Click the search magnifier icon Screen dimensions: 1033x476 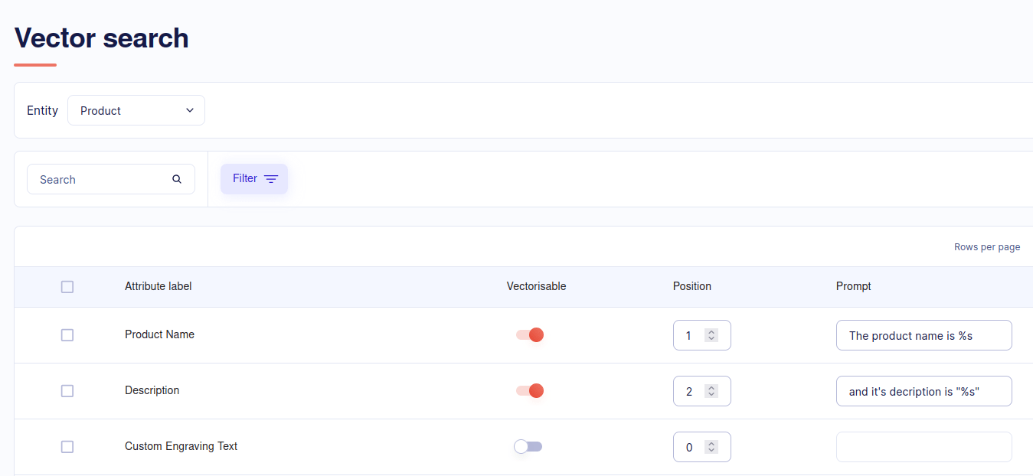(176, 178)
